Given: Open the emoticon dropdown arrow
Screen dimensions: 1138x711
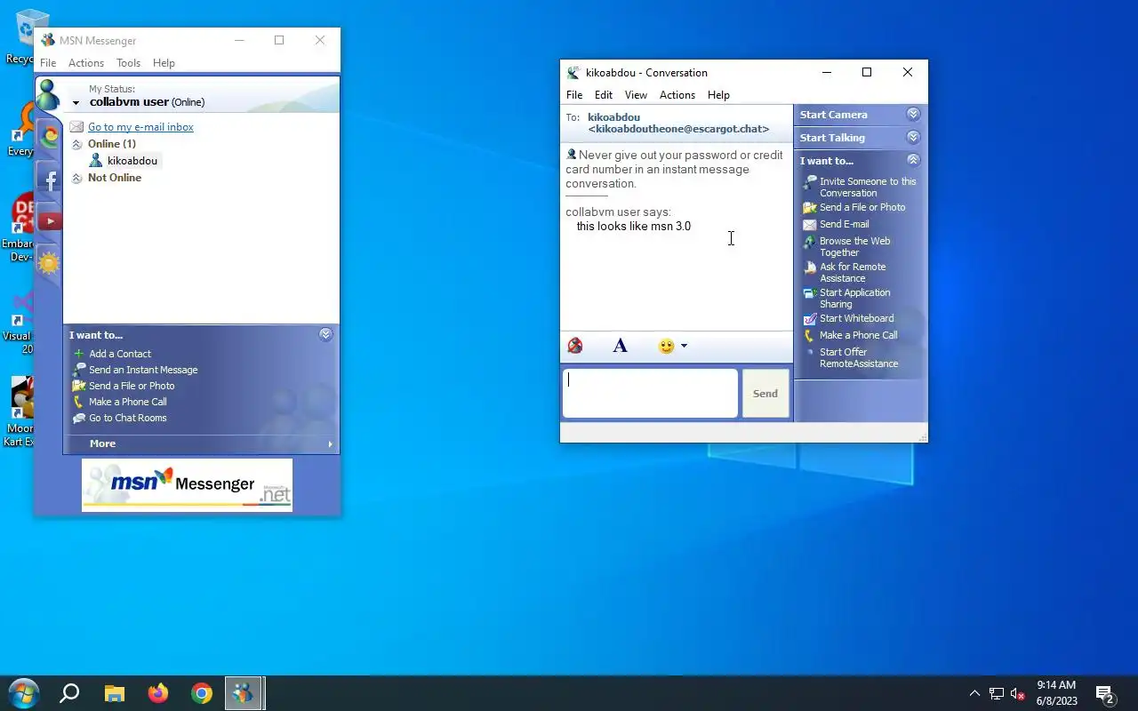Looking at the screenshot, I should tap(684, 346).
